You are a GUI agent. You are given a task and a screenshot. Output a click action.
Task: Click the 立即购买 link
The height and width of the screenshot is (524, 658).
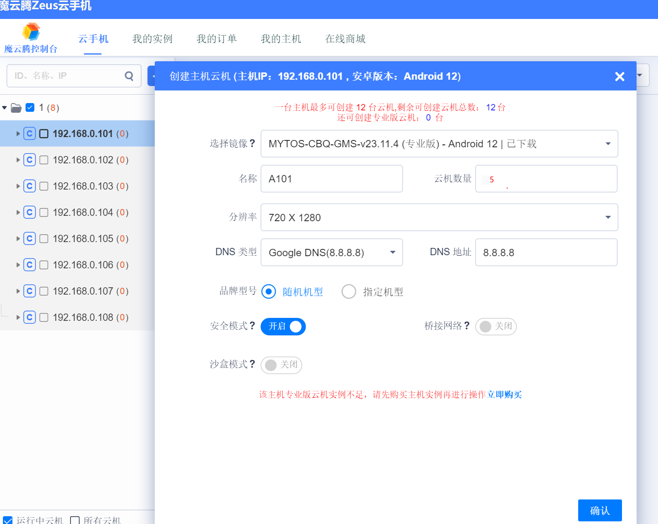pos(505,395)
